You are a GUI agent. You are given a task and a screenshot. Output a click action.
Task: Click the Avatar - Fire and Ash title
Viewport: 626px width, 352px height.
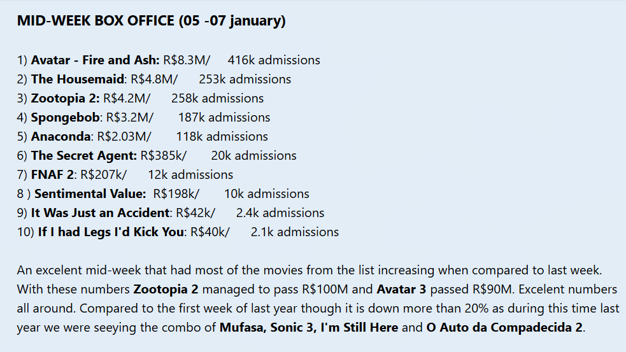pyautogui.click(x=94, y=60)
